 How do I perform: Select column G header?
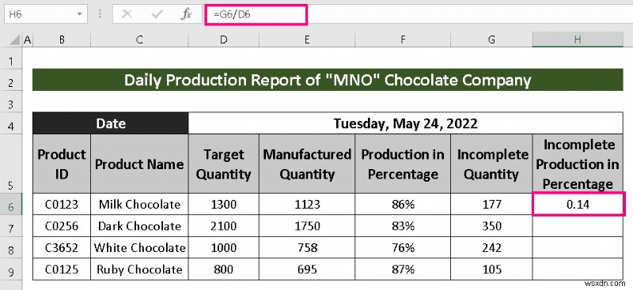(491, 40)
